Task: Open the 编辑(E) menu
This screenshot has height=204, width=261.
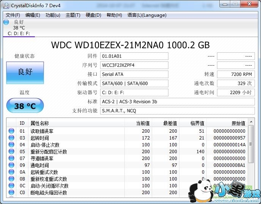Action: pyautogui.click(x=33, y=15)
